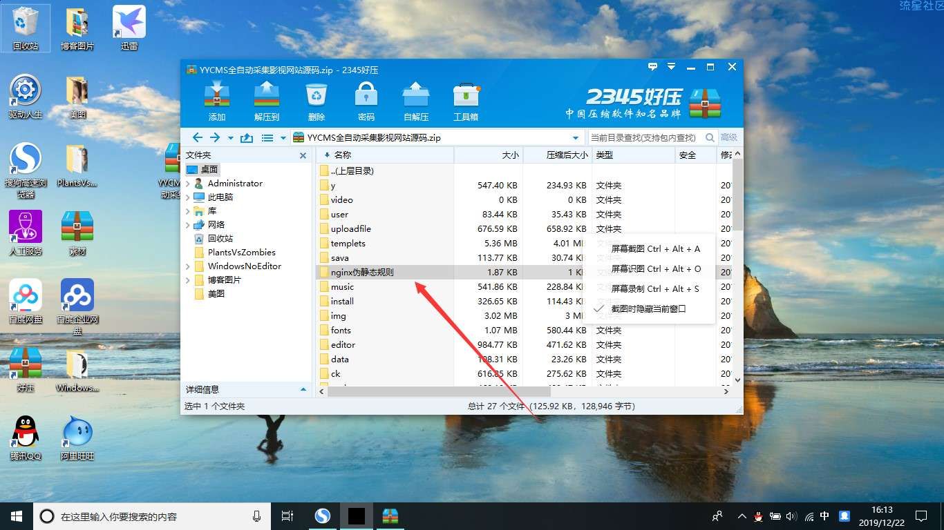Screen dimensions: 944x530
Task: Click the horizontal scrollbar of the file list
Action: 438,391
